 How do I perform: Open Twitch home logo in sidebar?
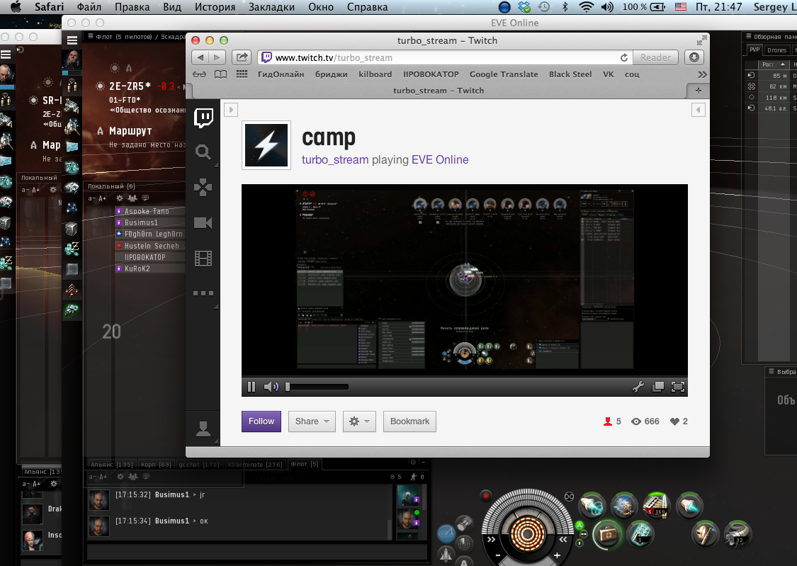coord(203,118)
